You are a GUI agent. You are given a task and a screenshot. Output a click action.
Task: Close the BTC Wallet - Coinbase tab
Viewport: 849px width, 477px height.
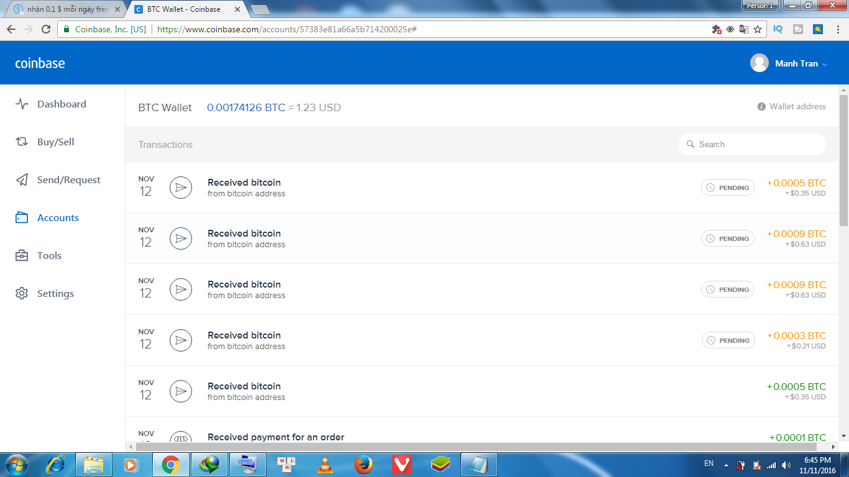238,10
